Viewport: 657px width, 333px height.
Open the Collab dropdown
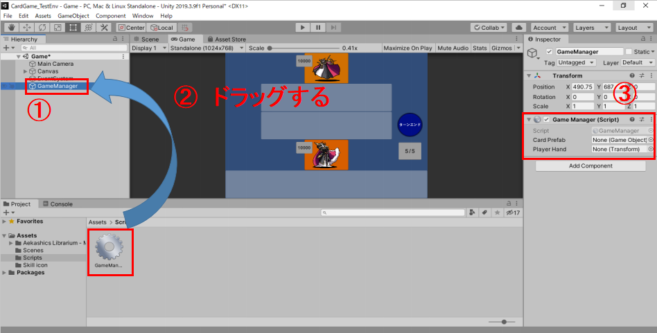click(489, 28)
